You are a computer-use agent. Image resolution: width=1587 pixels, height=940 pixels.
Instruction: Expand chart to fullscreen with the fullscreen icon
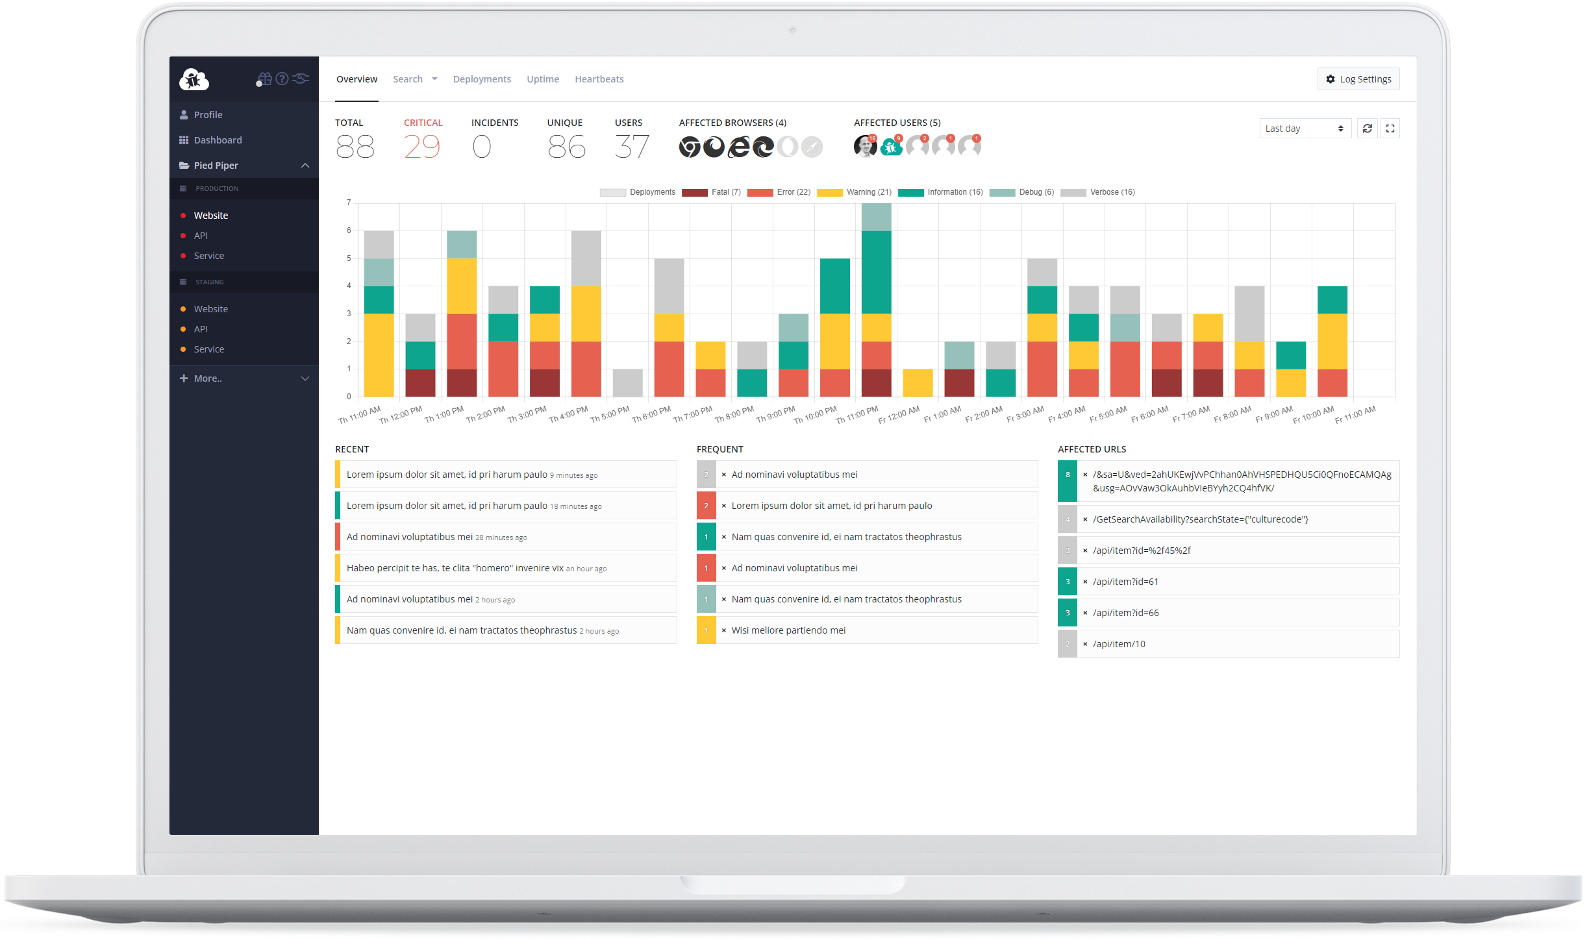1390,128
